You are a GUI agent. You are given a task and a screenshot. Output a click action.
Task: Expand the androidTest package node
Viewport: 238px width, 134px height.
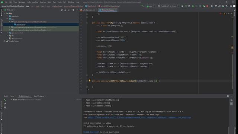pyautogui.click(x=10, y=27)
